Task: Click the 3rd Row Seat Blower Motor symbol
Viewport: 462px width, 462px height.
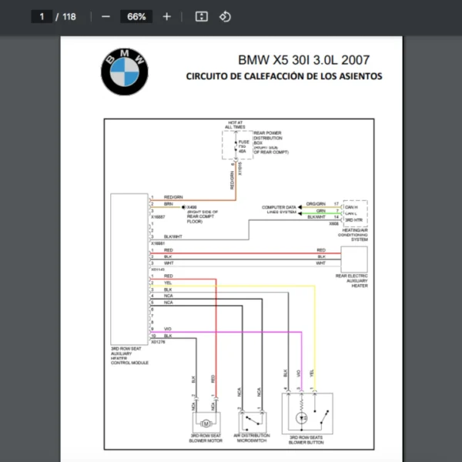Action: click(x=205, y=423)
